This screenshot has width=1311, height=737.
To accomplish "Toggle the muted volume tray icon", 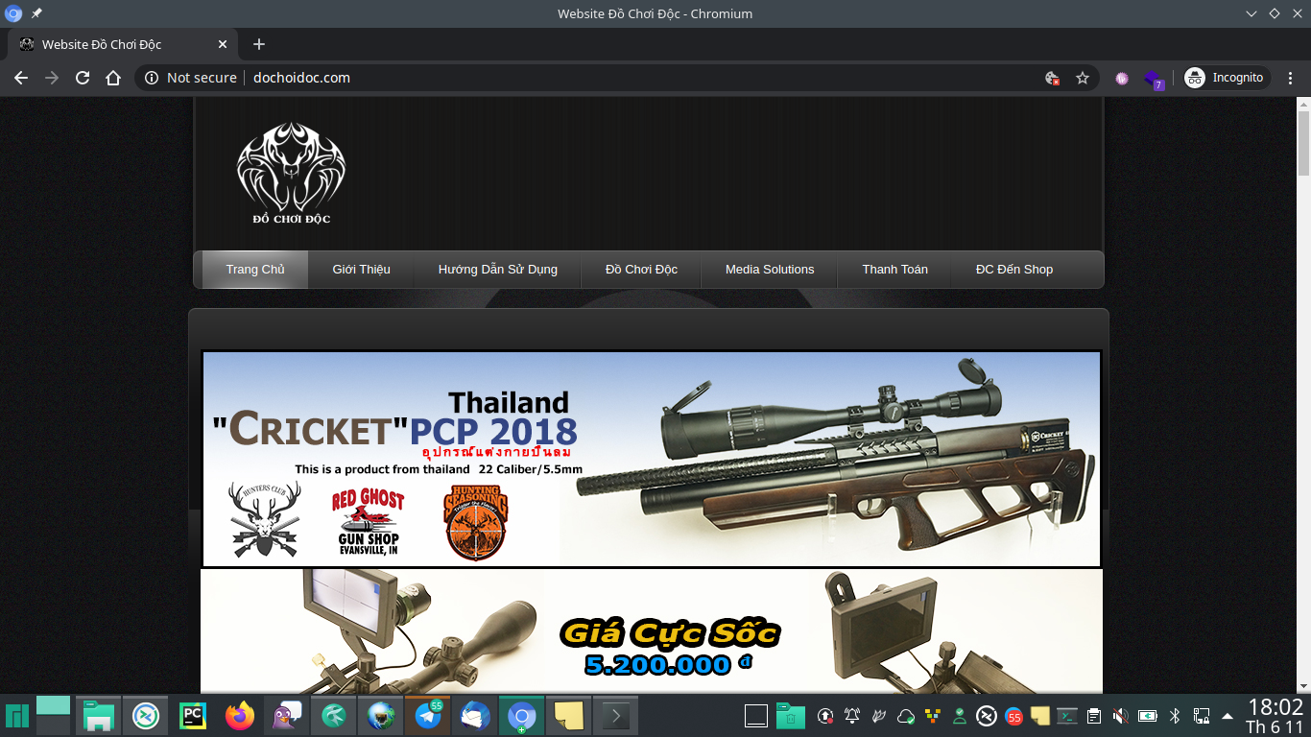I will tap(1120, 716).
